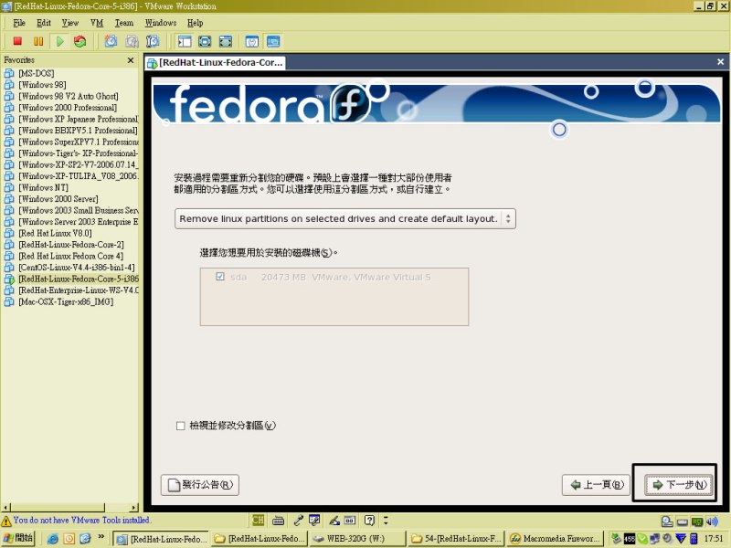Click the sound device icon in status bar
The width and height of the screenshot is (731, 548).
pyautogui.click(x=712, y=522)
